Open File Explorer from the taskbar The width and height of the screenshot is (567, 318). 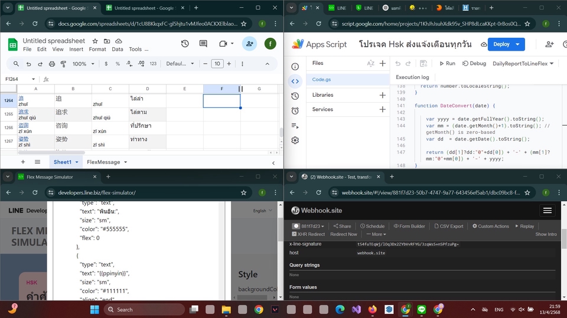[226, 310]
